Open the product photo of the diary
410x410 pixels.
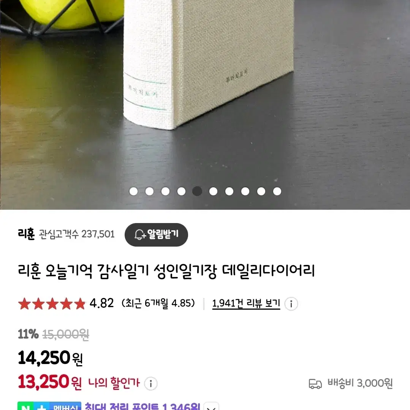[205, 104]
